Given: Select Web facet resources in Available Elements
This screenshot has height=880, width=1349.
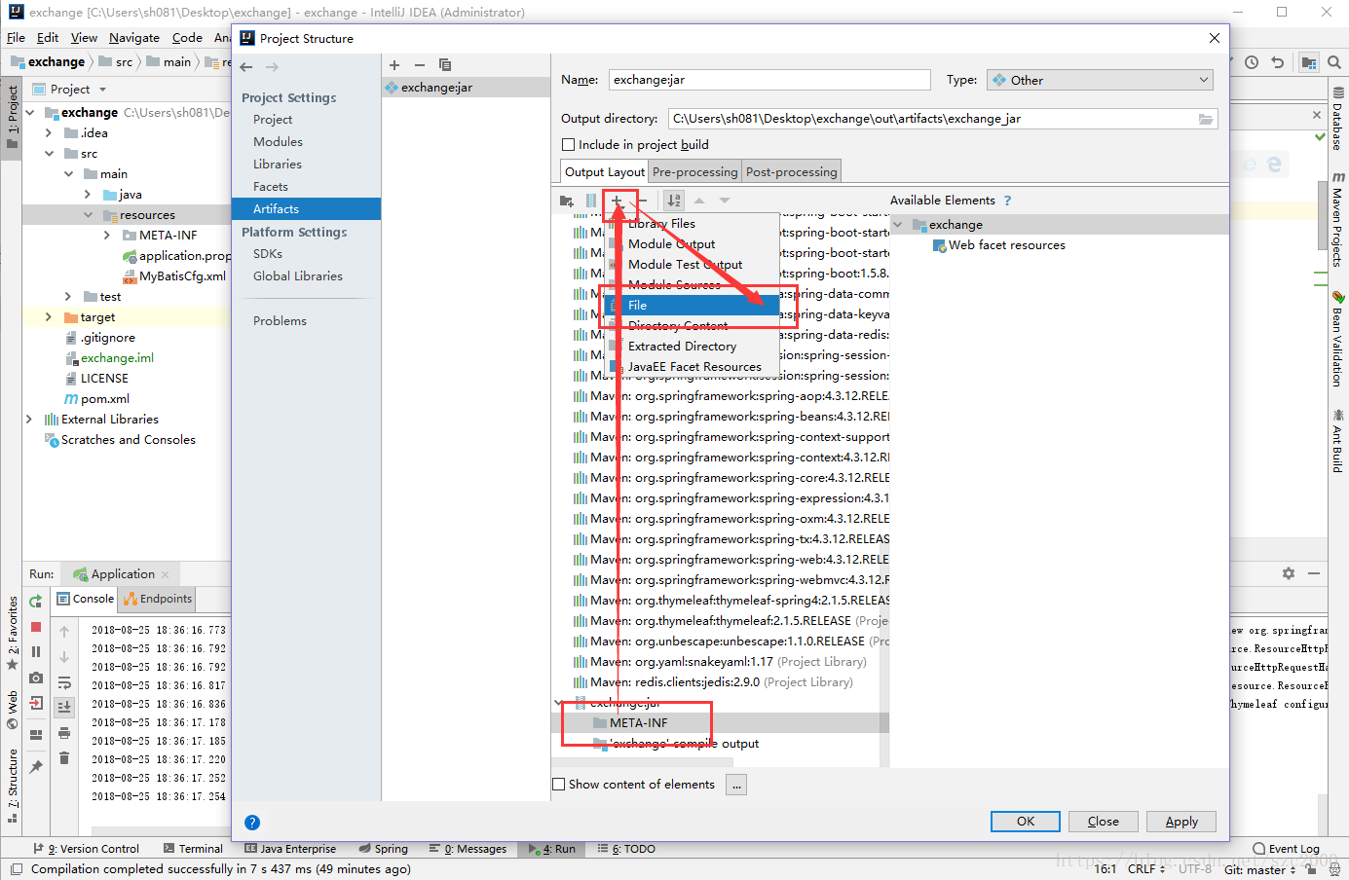Looking at the screenshot, I should click(999, 245).
